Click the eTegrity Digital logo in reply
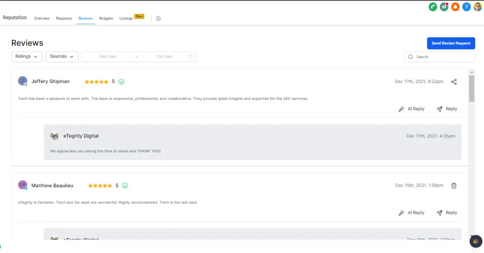The height and width of the screenshot is (253, 484). (x=54, y=136)
